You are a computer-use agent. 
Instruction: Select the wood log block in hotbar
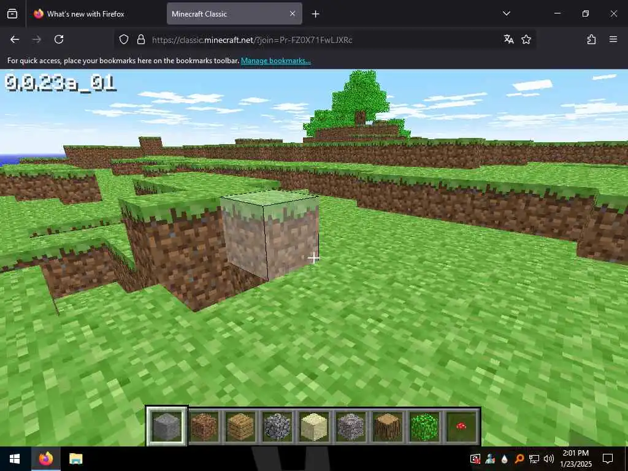click(388, 427)
